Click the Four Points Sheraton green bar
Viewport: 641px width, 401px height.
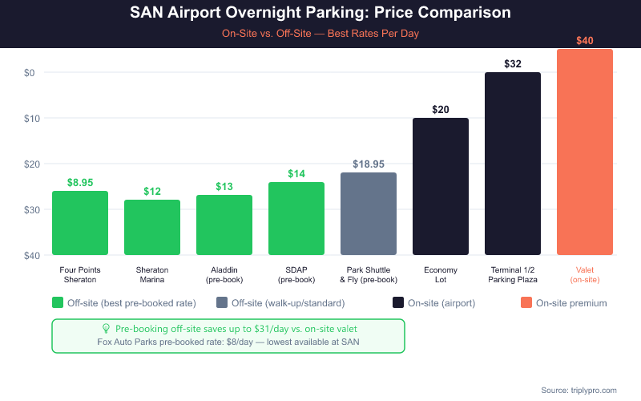pyautogui.click(x=80, y=223)
